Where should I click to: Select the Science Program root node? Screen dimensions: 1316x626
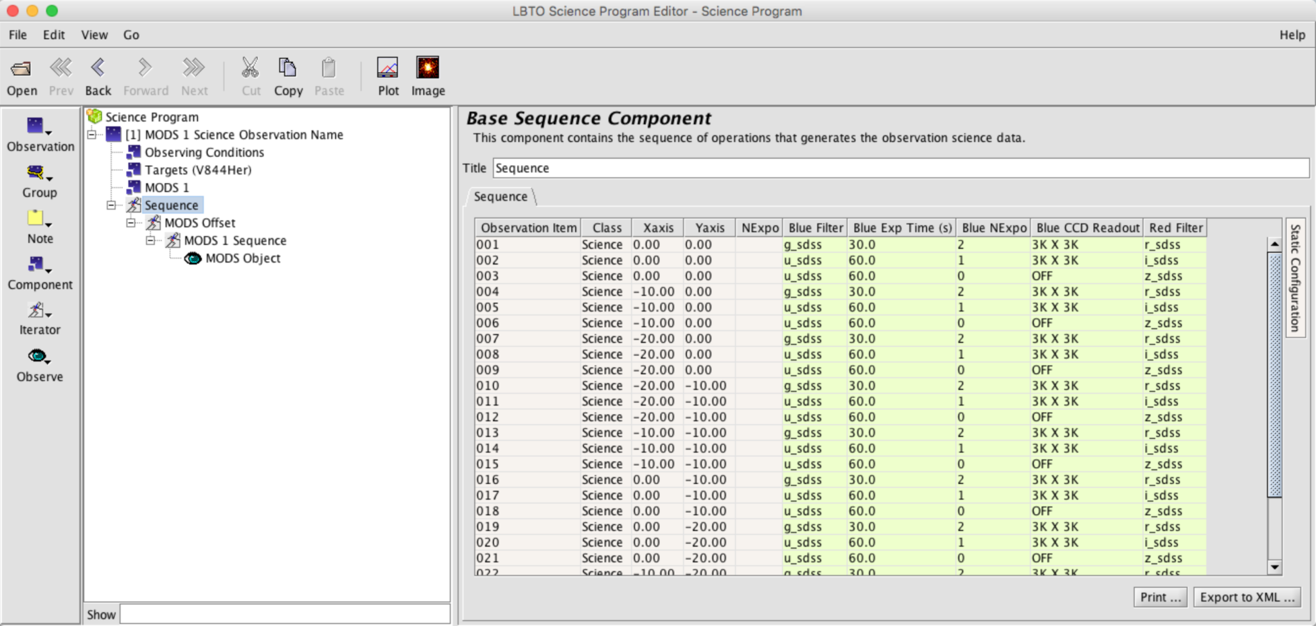point(152,117)
